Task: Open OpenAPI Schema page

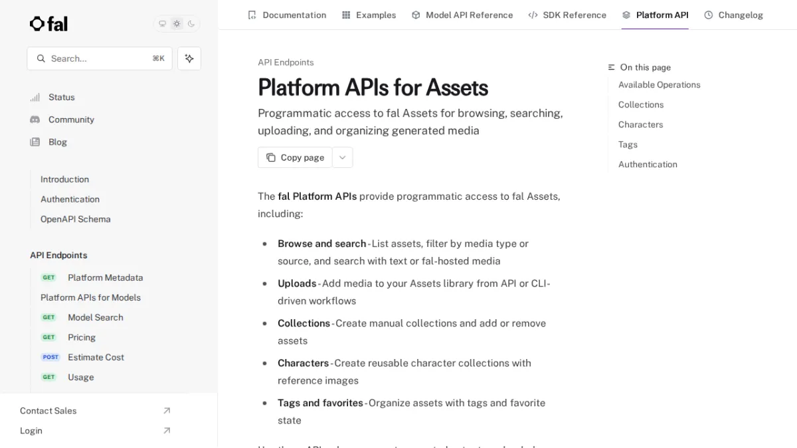Action: pyautogui.click(x=76, y=219)
